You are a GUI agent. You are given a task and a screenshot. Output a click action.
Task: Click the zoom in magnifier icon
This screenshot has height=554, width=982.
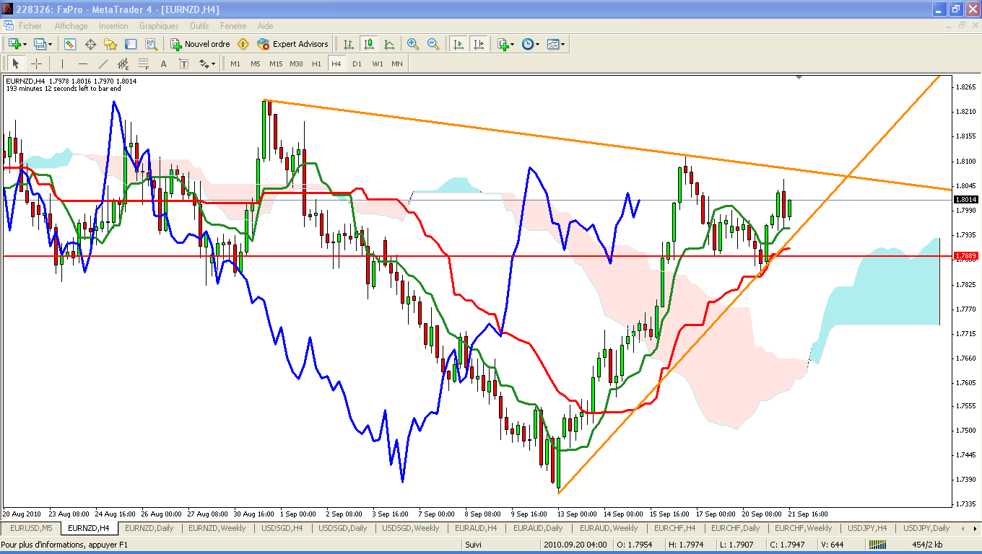click(x=413, y=44)
